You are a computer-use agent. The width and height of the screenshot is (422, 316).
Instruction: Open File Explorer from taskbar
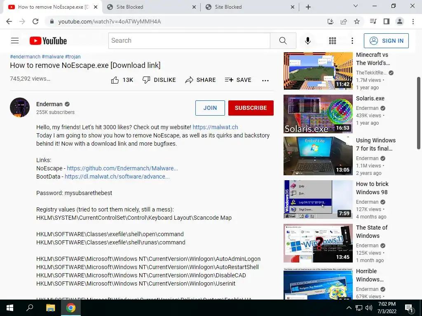point(50,308)
